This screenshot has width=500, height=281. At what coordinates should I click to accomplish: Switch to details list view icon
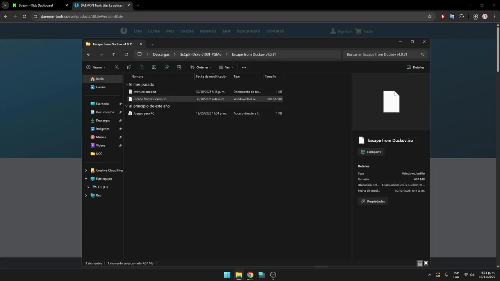point(420,263)
